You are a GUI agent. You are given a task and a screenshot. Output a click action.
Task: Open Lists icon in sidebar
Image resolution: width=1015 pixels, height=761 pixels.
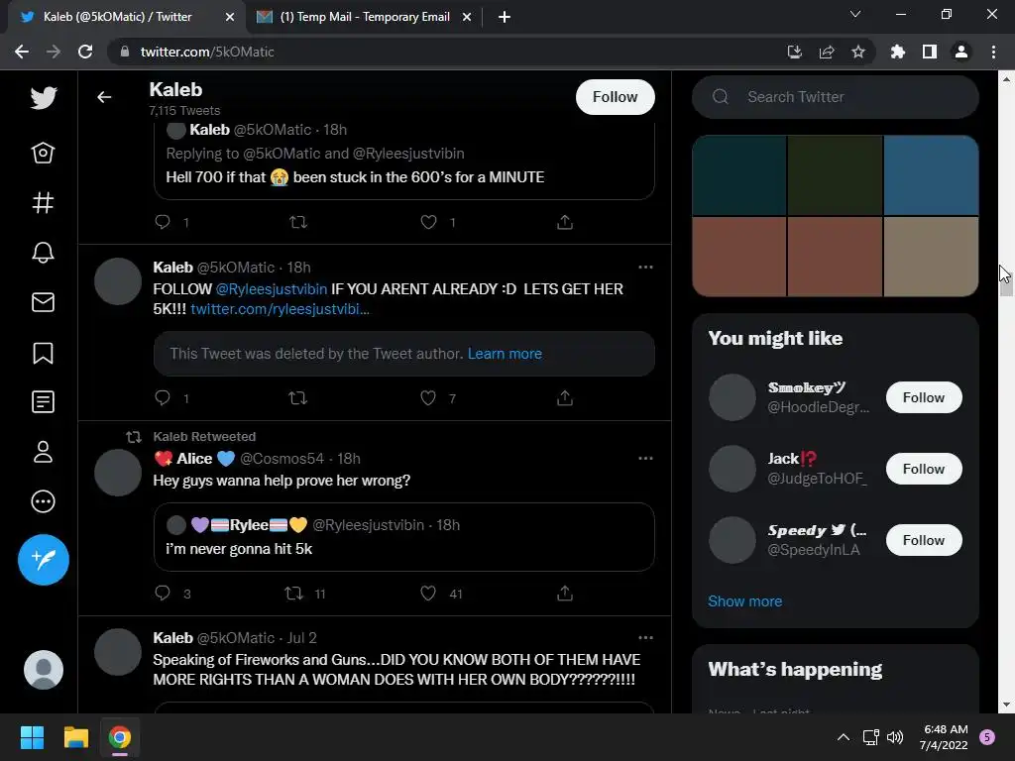click(44, 402)
